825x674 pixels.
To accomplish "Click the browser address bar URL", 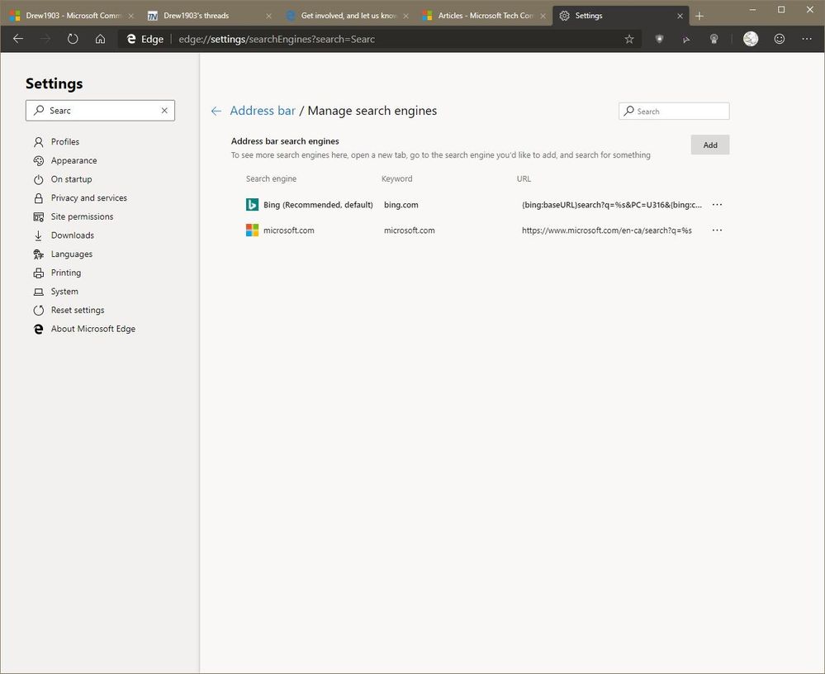I will (x=277, y=39).
